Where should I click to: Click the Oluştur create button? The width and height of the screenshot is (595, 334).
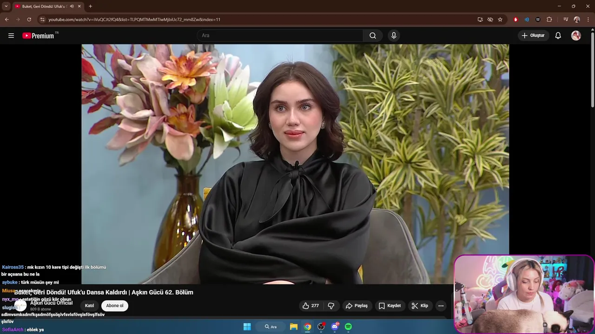pos(533,36)
